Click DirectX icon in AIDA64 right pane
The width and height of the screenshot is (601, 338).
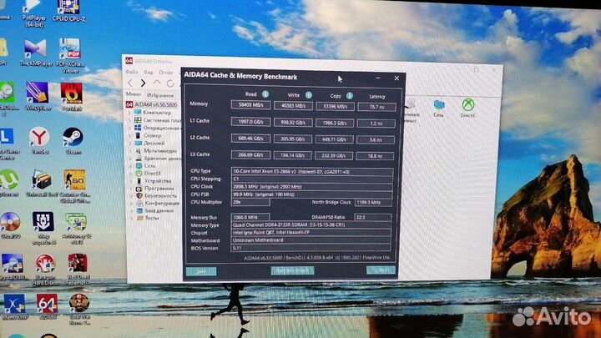[468, 108]
